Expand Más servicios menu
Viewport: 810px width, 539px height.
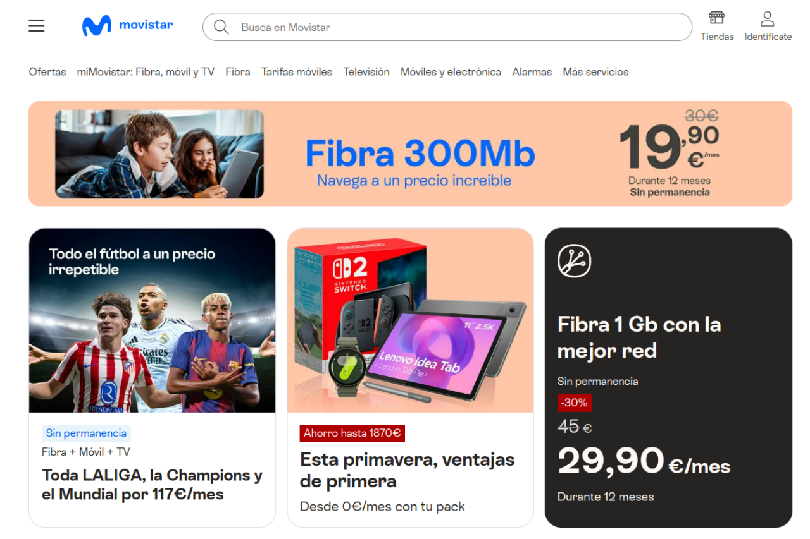click(x=595, y=72)
